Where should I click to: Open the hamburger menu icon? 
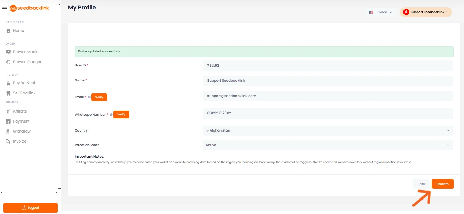pyautogui.click(x=4, y=8)
